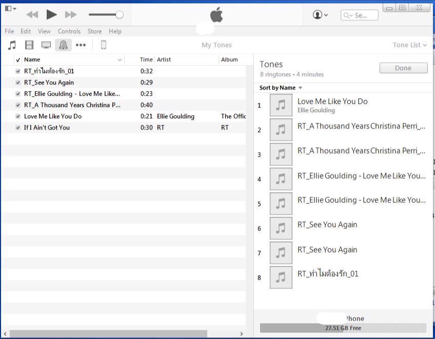Skip back with the rewind button

pyautogui.click(x=32, y=14)
